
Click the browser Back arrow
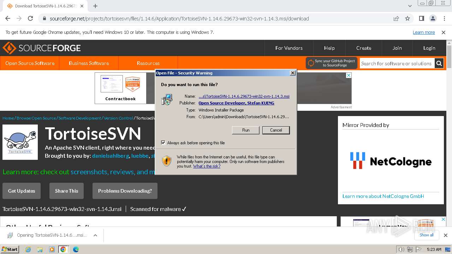(x=8, y=19)
